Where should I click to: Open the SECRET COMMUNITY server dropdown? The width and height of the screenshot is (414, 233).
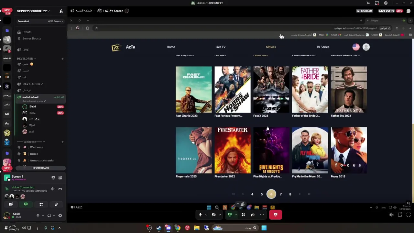click(x=33, y=11)
